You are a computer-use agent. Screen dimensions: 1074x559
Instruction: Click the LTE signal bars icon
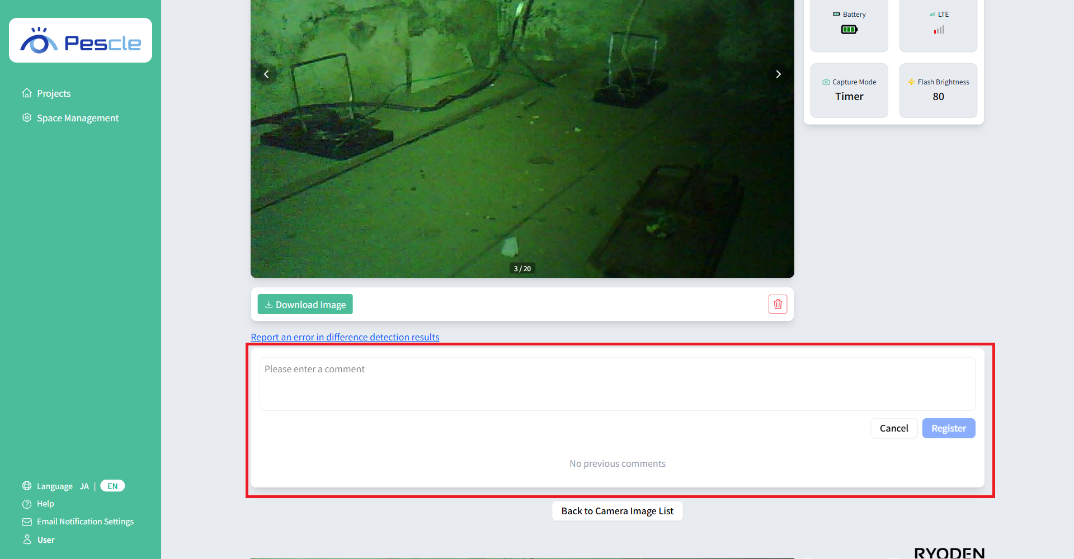(939, 30)
